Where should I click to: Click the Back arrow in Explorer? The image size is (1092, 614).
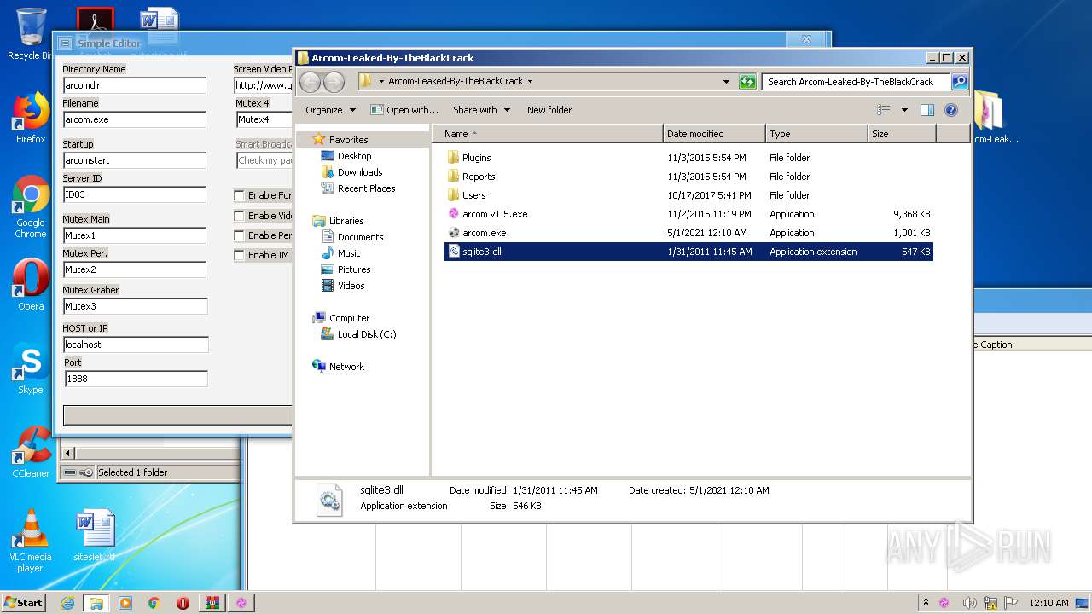click(x=311, y=82)
